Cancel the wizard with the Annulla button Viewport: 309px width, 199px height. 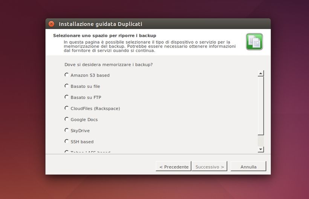pyautogui.click(x=248, y=166)
